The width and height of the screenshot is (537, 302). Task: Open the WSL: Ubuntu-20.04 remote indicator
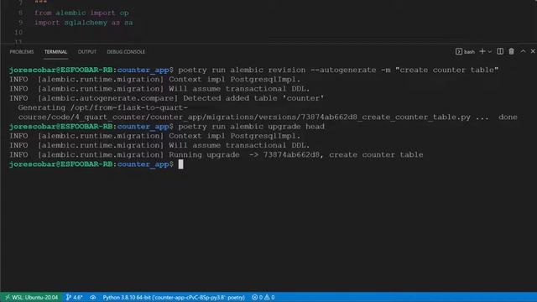click(x=31, y=297)
